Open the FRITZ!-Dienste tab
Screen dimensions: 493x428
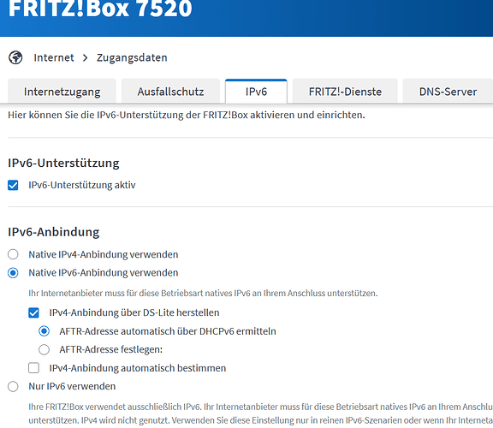[345, 92]
